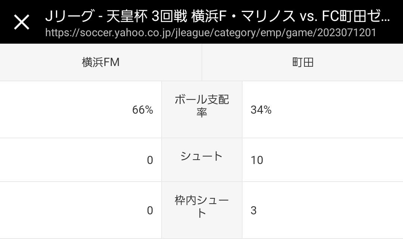Select the 町田 column header
This screenshot has width=403, height=239.
tap(303, 62)
